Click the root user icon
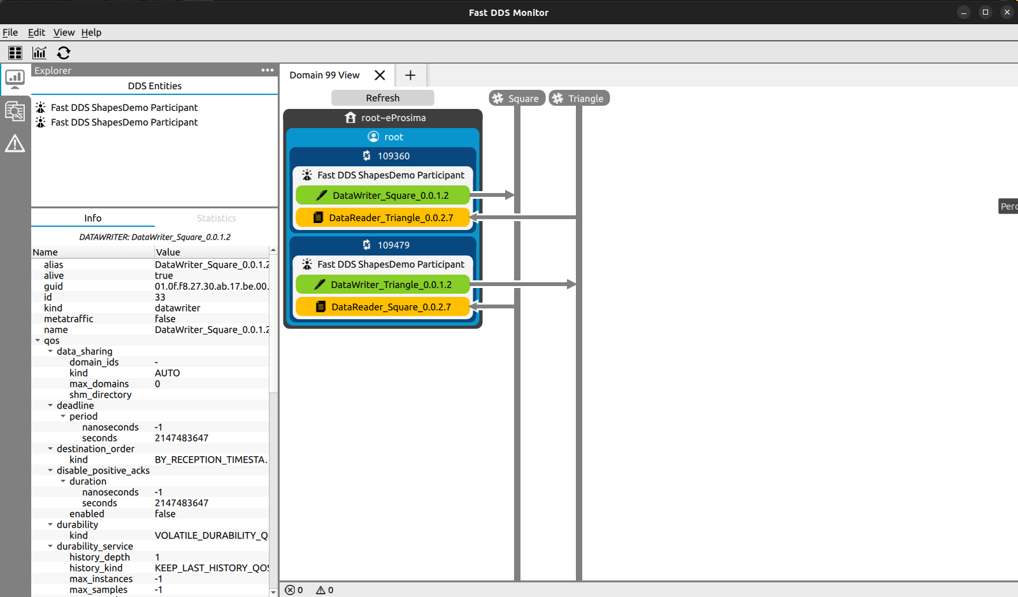Viewport: 1018px width, 597px height. [373, 136]
